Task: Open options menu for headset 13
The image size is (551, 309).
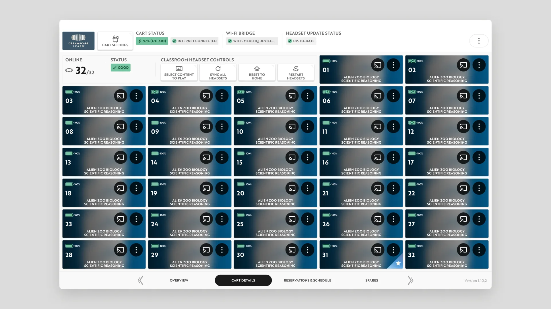Action: coord(136,157)
